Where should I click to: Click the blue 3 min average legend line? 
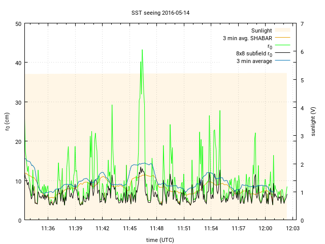coord(282,61)
